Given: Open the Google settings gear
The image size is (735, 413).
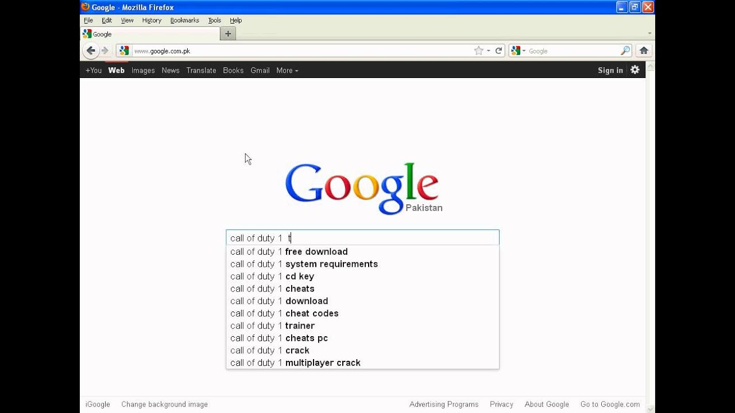Looking at the screenshot, I should pyautogui.click(x=635, y=70).
